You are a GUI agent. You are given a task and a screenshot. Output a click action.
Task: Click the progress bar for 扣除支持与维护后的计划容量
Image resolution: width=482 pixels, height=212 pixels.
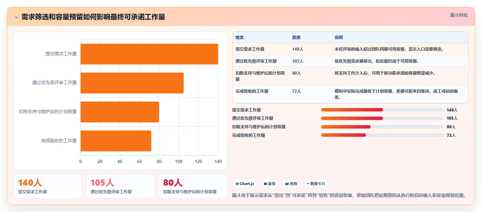[x=382, y=127]
